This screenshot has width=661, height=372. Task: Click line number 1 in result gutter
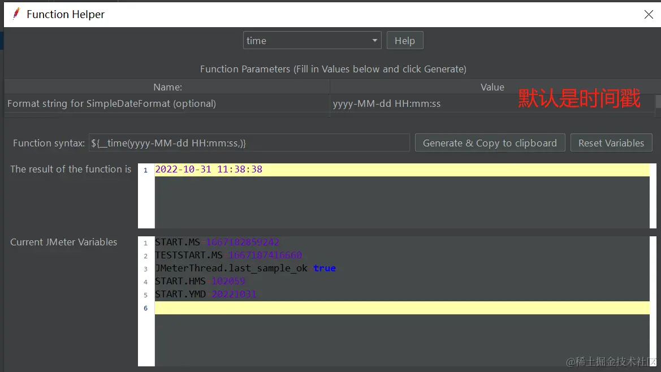(x=145, y=170)
